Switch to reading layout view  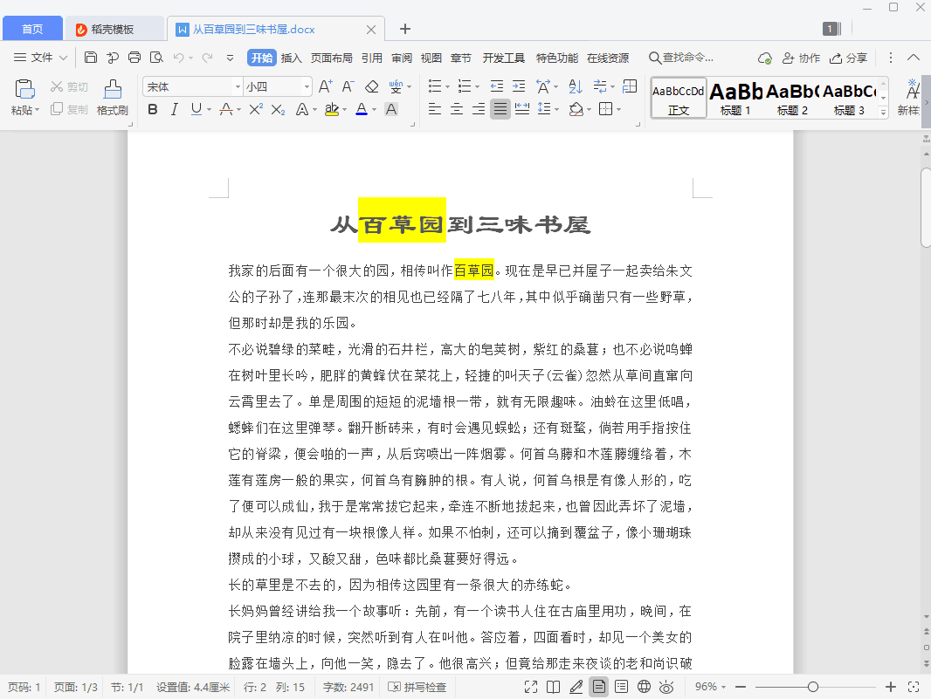(554, 687)
